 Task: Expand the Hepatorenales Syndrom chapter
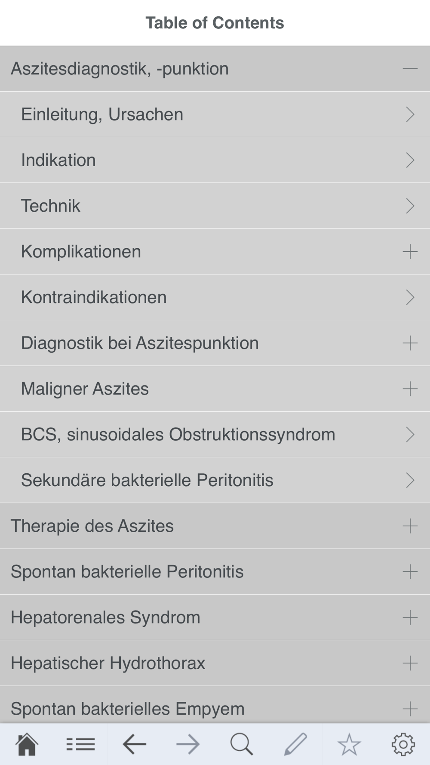(410, 617)
